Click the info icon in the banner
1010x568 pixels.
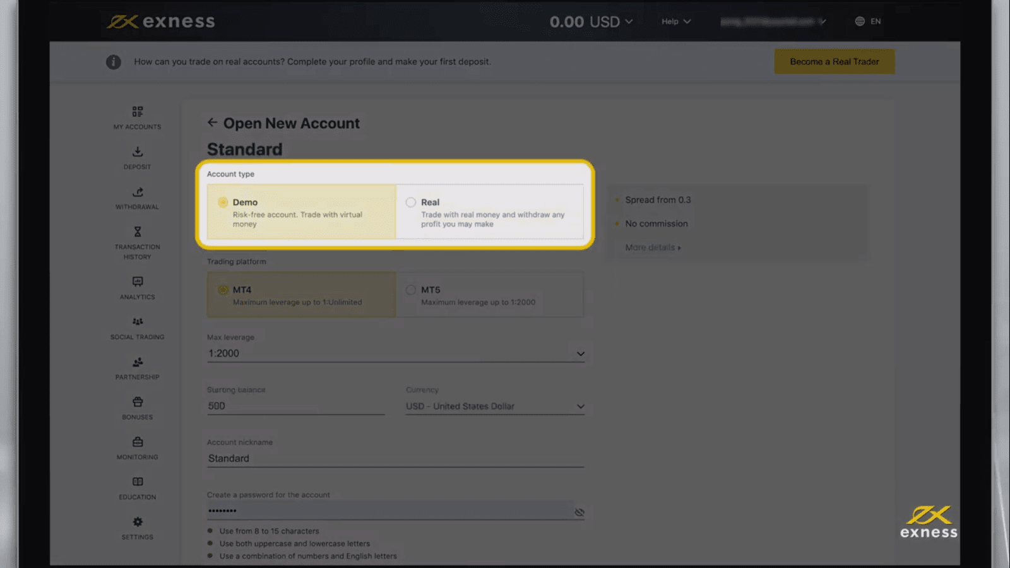(114, 62)
